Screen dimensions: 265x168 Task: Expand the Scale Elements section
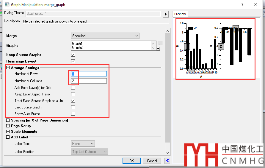click(8, 132)
